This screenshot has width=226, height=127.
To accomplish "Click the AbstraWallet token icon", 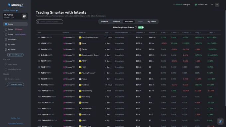I will [80, 108].
